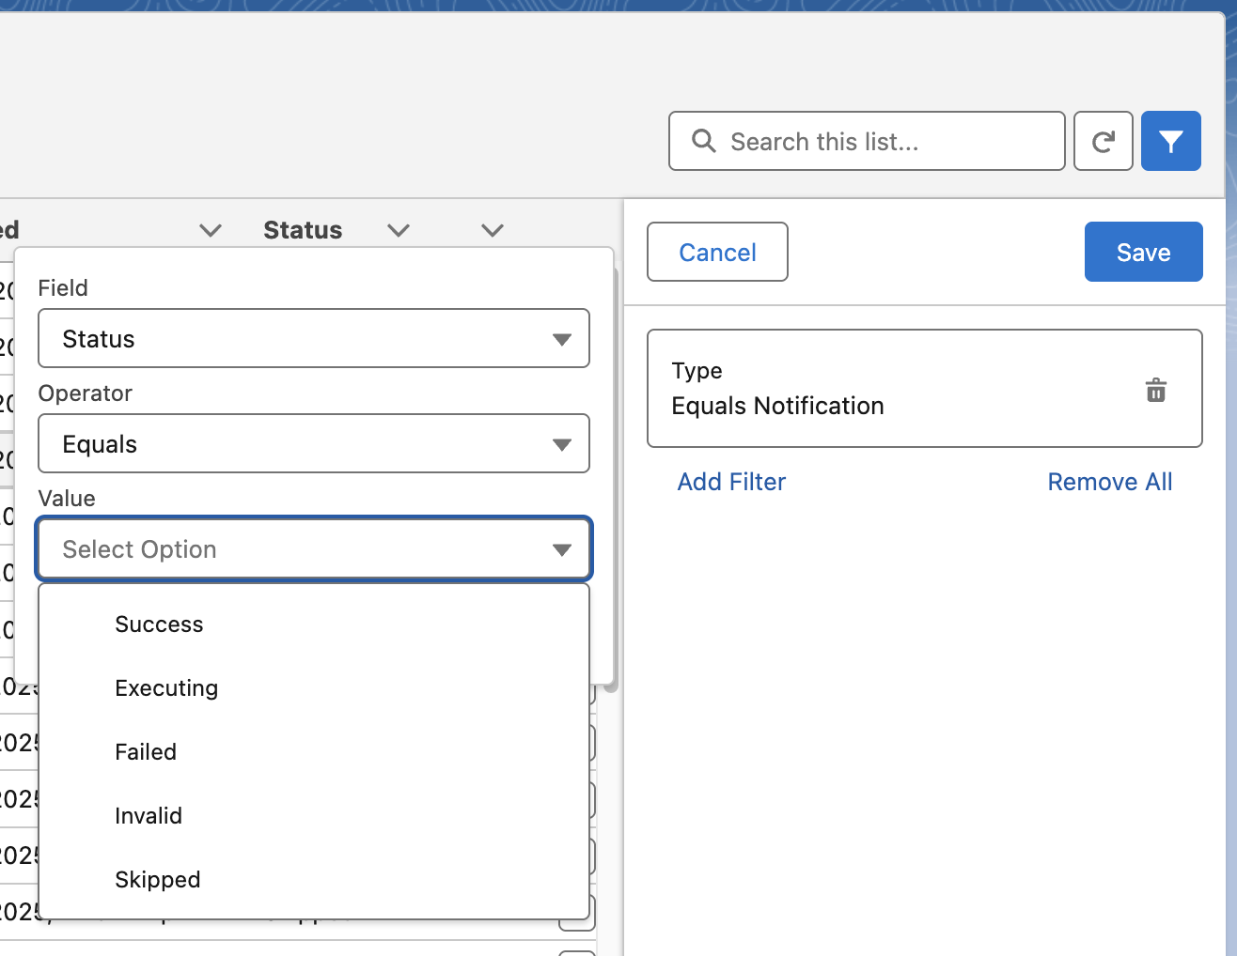
Task: Click the Add Filter link
Action: (x=731, y=482)
